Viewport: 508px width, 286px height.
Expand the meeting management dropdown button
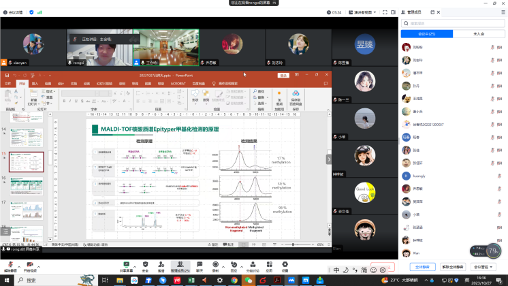484,267
